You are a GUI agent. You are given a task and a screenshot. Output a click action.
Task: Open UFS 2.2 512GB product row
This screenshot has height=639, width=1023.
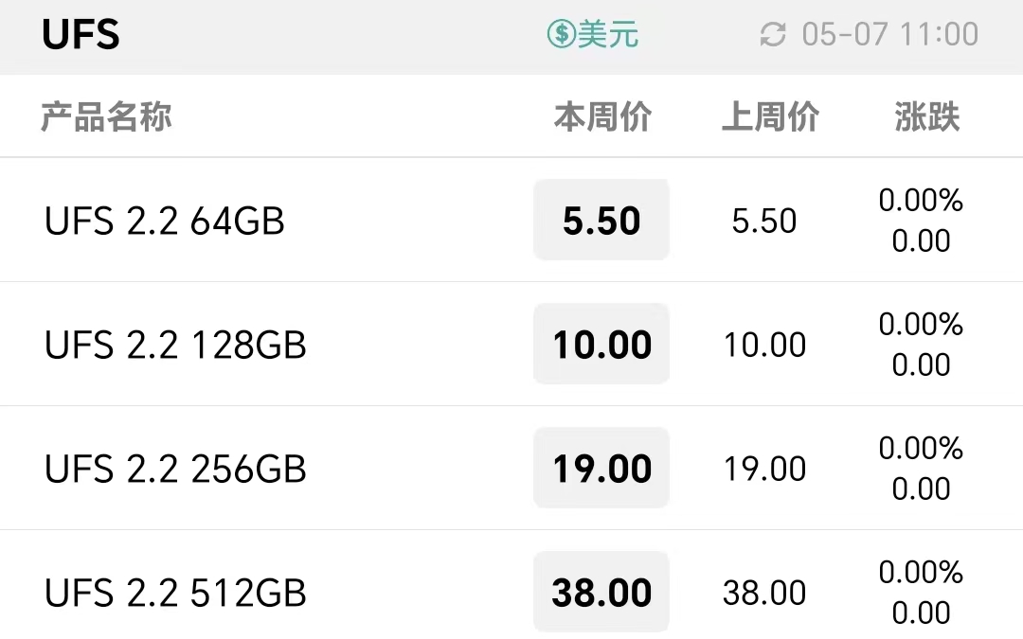[x=511, y=585]
